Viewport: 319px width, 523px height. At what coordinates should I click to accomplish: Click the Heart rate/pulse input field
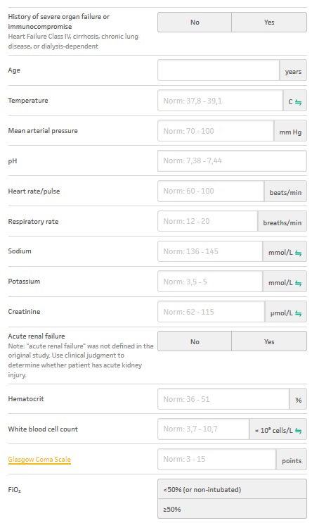(x=211, y=191)
